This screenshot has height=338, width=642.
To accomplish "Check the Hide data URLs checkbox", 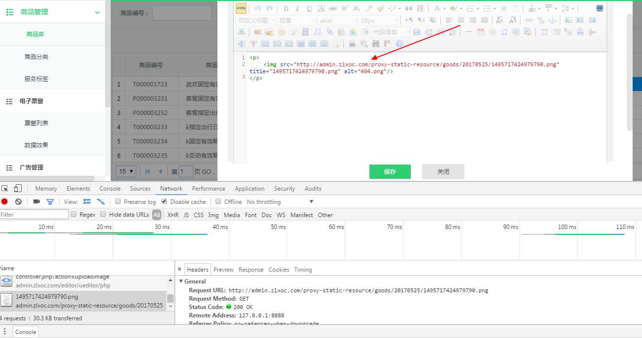I will (x=103, y=214).
